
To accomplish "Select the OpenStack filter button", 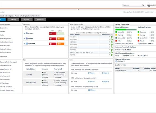I will click(x=40, y=20).
